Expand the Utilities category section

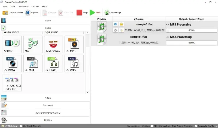(45, 120)
